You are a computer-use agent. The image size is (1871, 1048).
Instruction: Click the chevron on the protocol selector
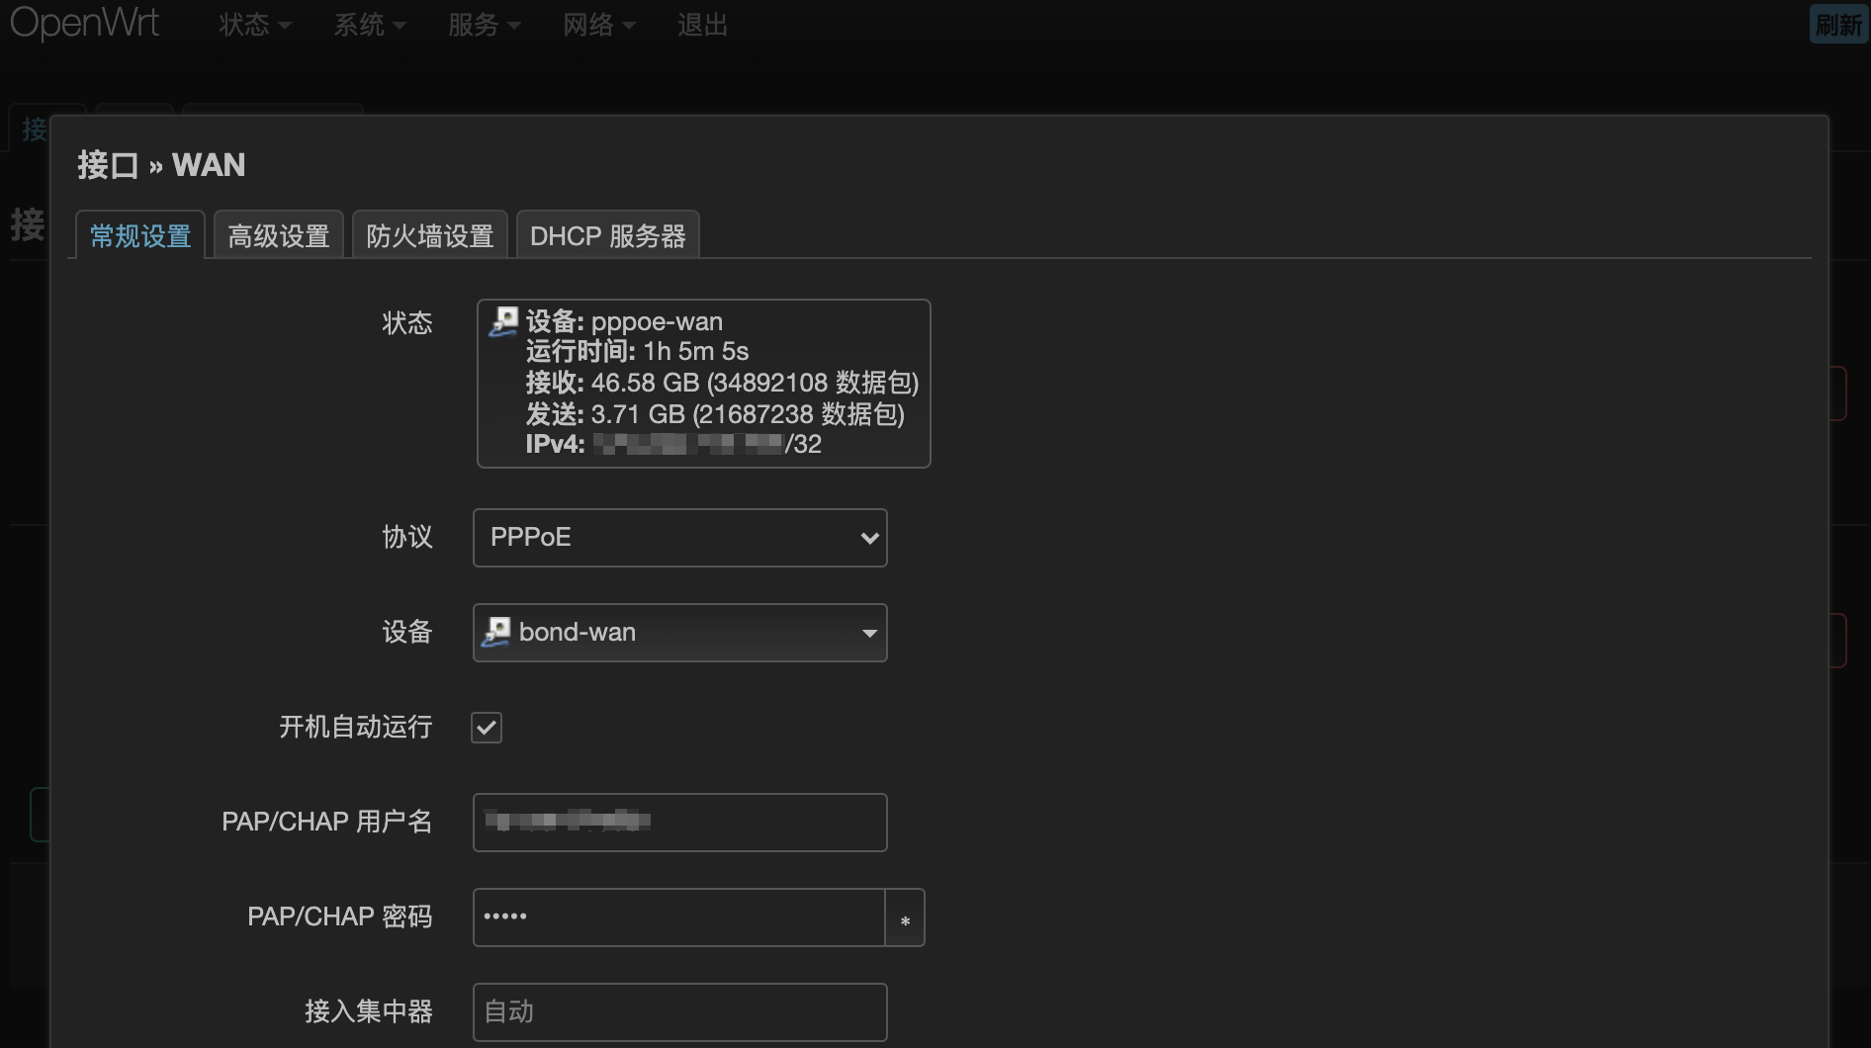pyautogui.click(x=869, y=537)
